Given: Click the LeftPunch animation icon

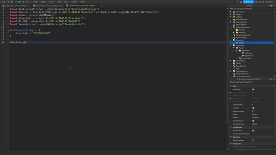Looking at the screenshot, I should (242, 53).
